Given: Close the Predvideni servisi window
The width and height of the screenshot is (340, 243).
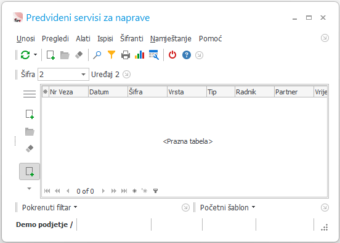Looking at the screenshot, I should 323,18.
